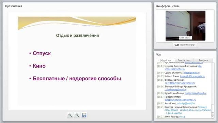Select Коптева Наталья Валентиновна's chat message

[x=184, y=110]
